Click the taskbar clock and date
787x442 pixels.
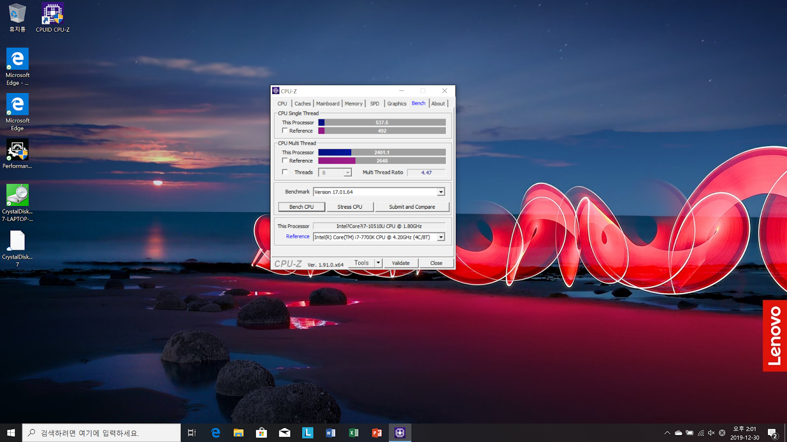[745, 433]
